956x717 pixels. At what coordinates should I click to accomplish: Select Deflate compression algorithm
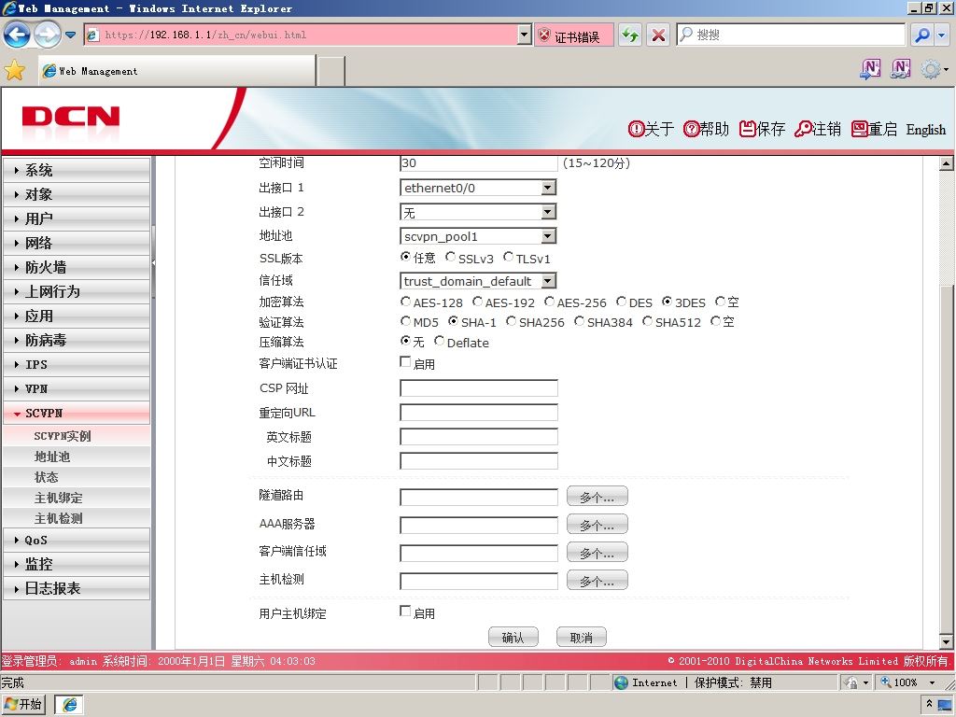[439, 341]
